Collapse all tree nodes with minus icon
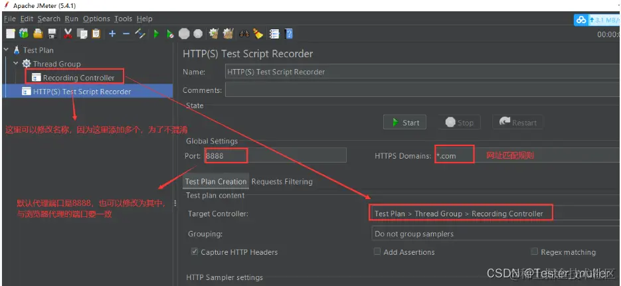The height and width of the screenshot is (286, 621). tap(126, 34)
